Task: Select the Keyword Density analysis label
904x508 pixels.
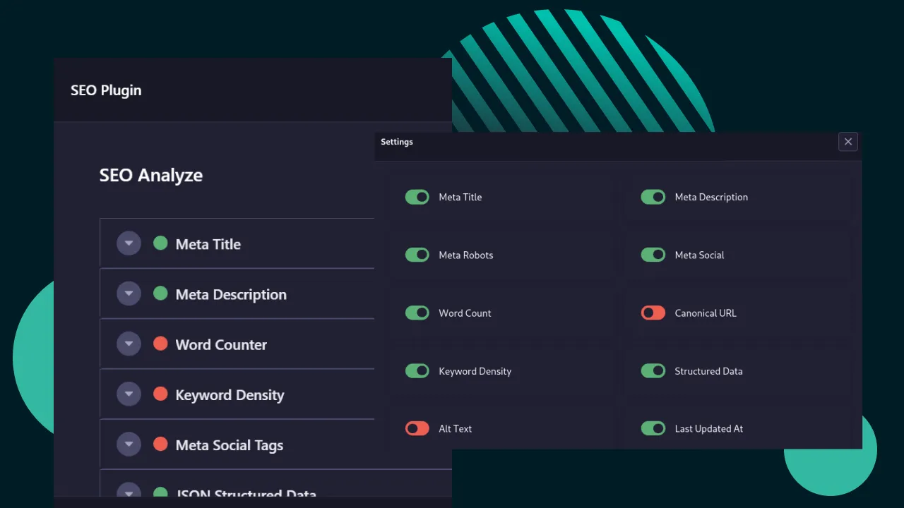Action: [x=230, y=395]
